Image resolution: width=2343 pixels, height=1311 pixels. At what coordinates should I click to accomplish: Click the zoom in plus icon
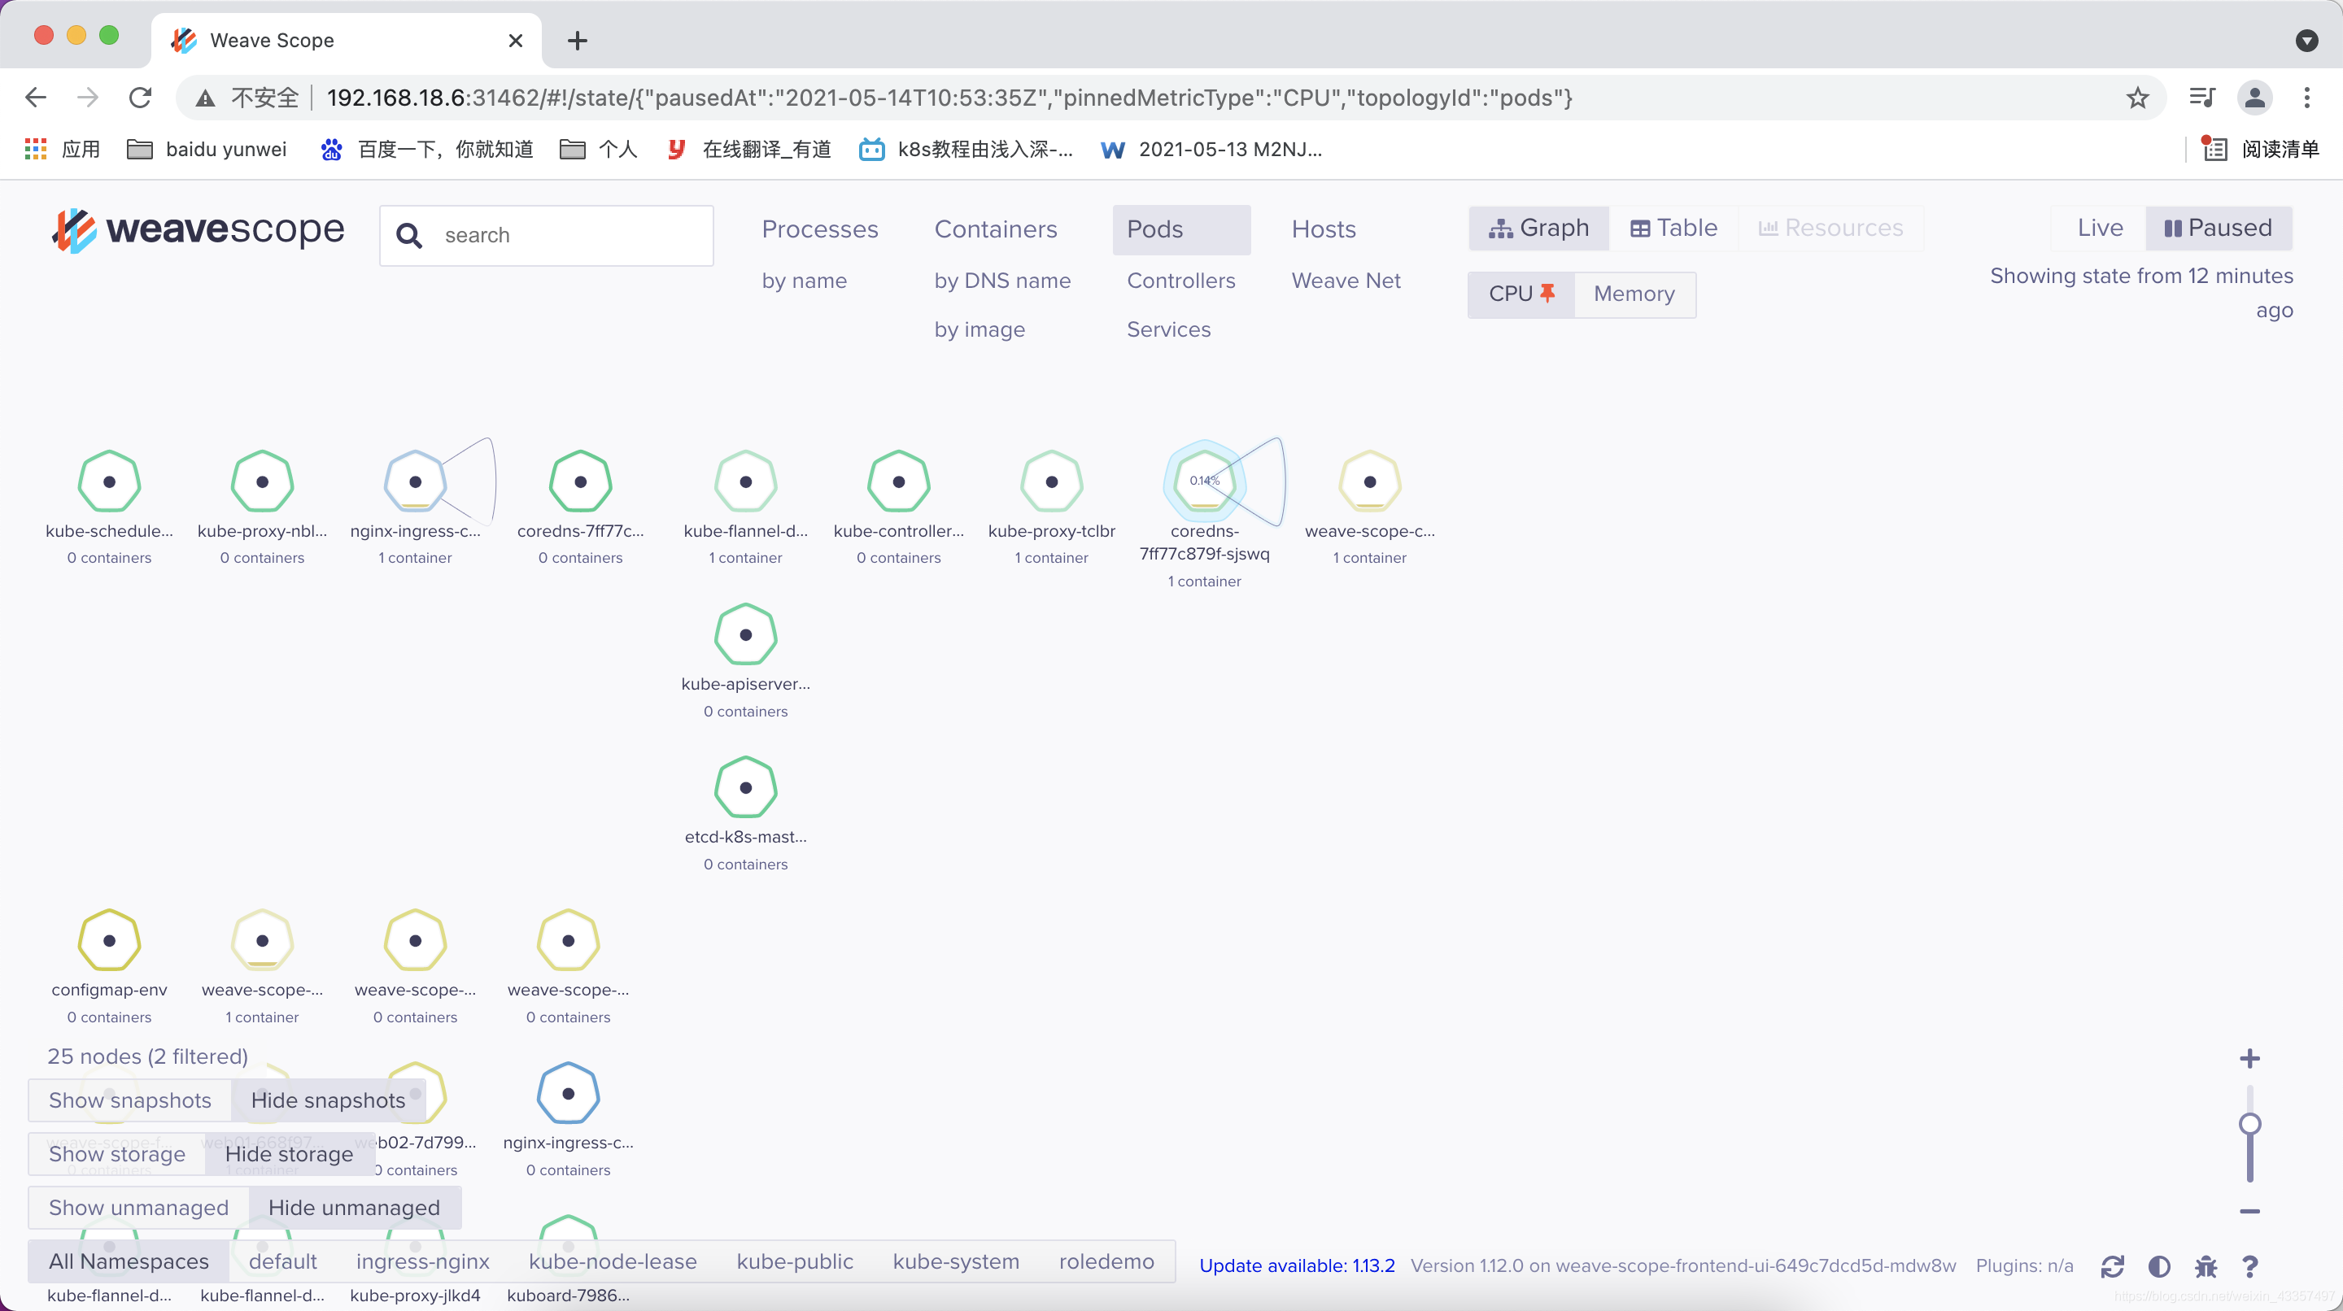tap(2249, 1058)
